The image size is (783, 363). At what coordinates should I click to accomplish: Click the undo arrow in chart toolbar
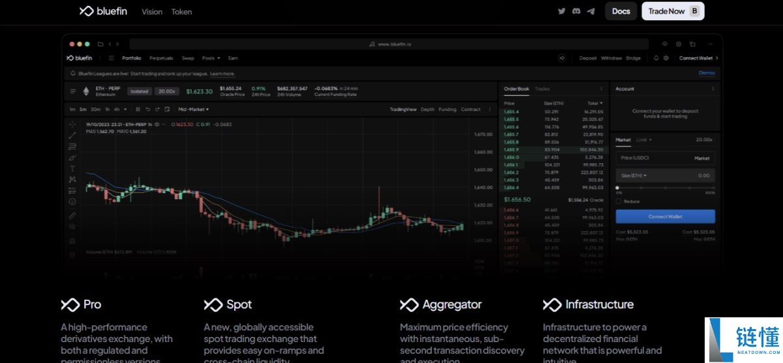pyautogui.click(x=148, y=109)
